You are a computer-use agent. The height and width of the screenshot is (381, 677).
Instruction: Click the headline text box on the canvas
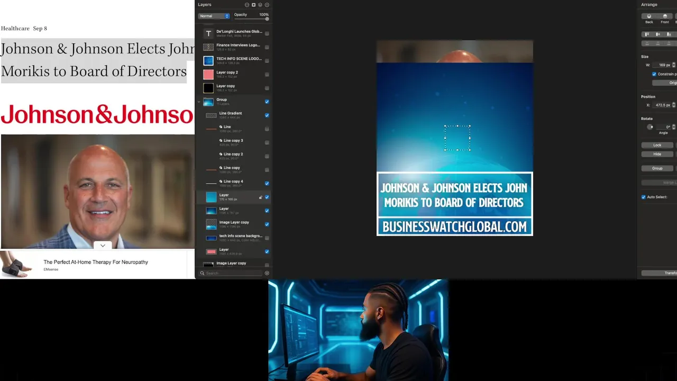pyautogui.click(x=454, y=195)
